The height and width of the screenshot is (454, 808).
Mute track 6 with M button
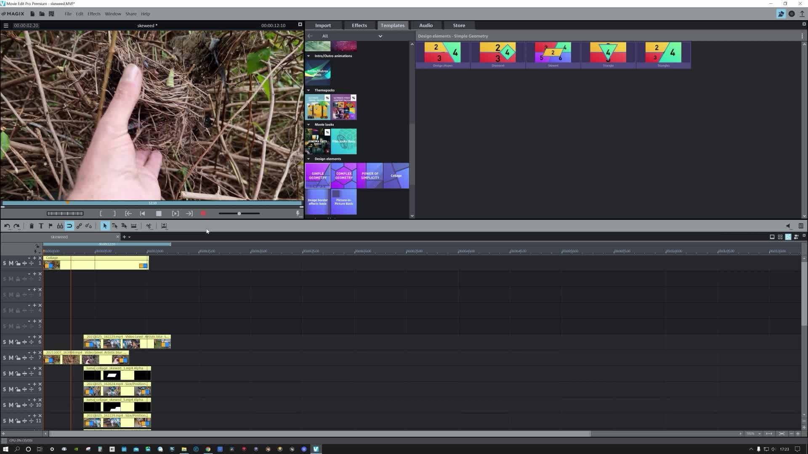point(11,342)
